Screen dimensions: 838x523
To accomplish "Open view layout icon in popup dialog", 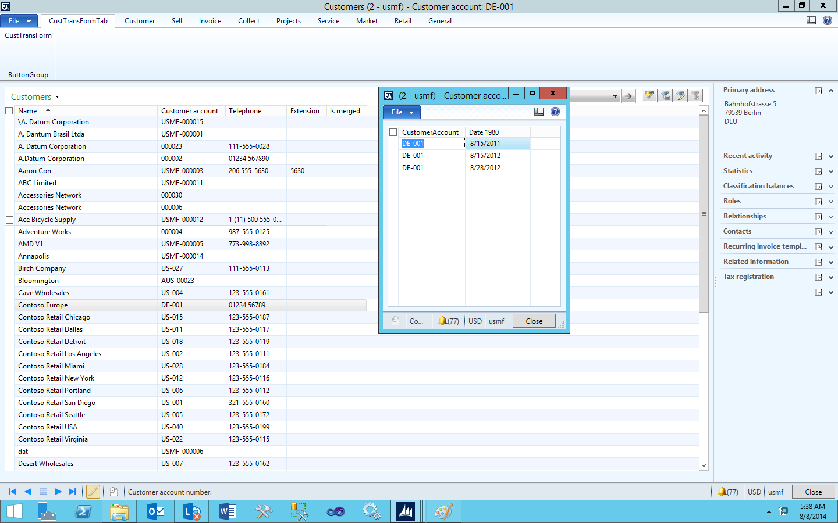I will pyautogui.click(x=539, y=112).
